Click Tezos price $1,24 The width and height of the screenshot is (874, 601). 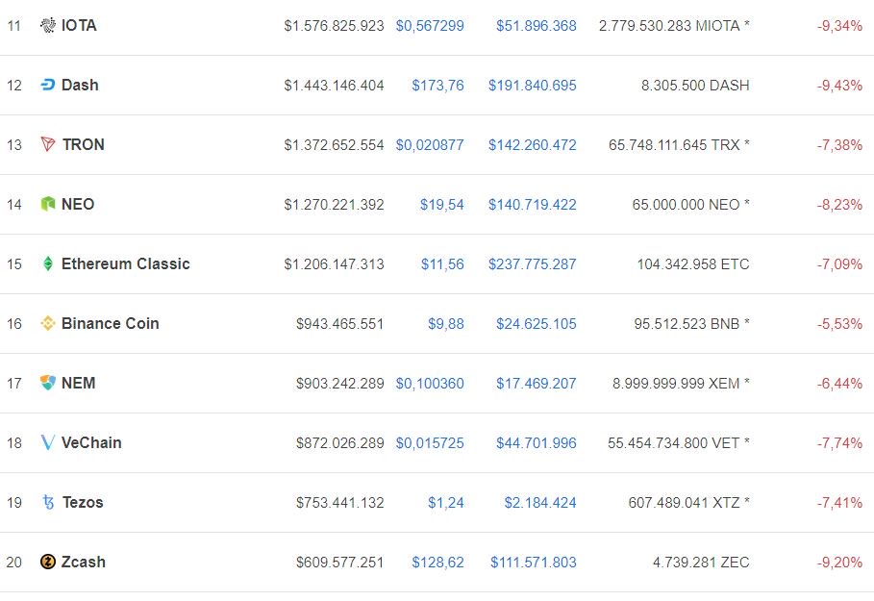(x=446, y=504)
